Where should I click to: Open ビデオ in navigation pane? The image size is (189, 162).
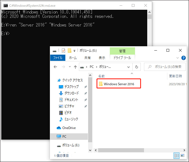coord(68,113)
